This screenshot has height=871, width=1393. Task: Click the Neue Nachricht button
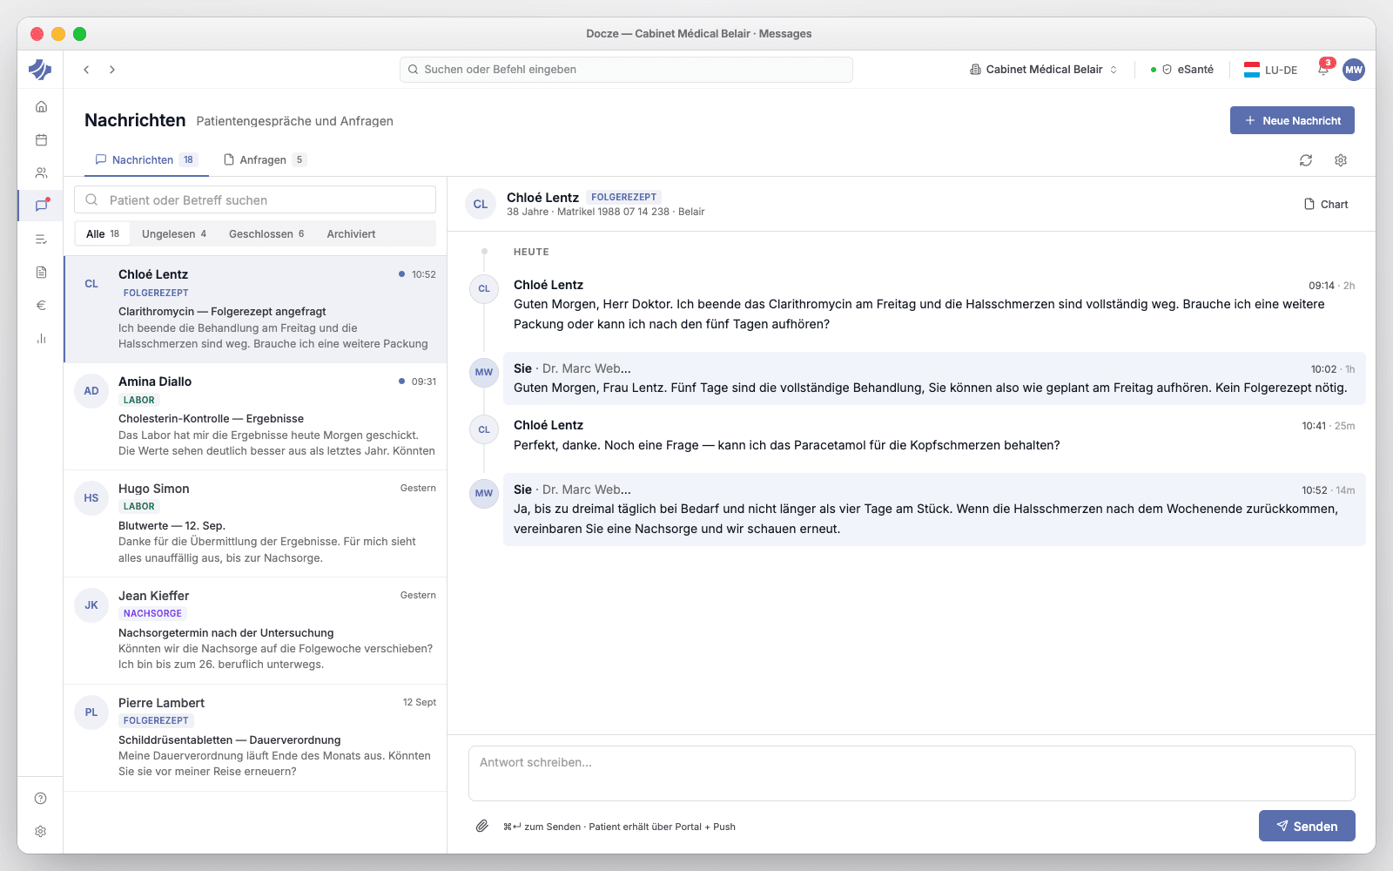click(x=1292, y=120)
